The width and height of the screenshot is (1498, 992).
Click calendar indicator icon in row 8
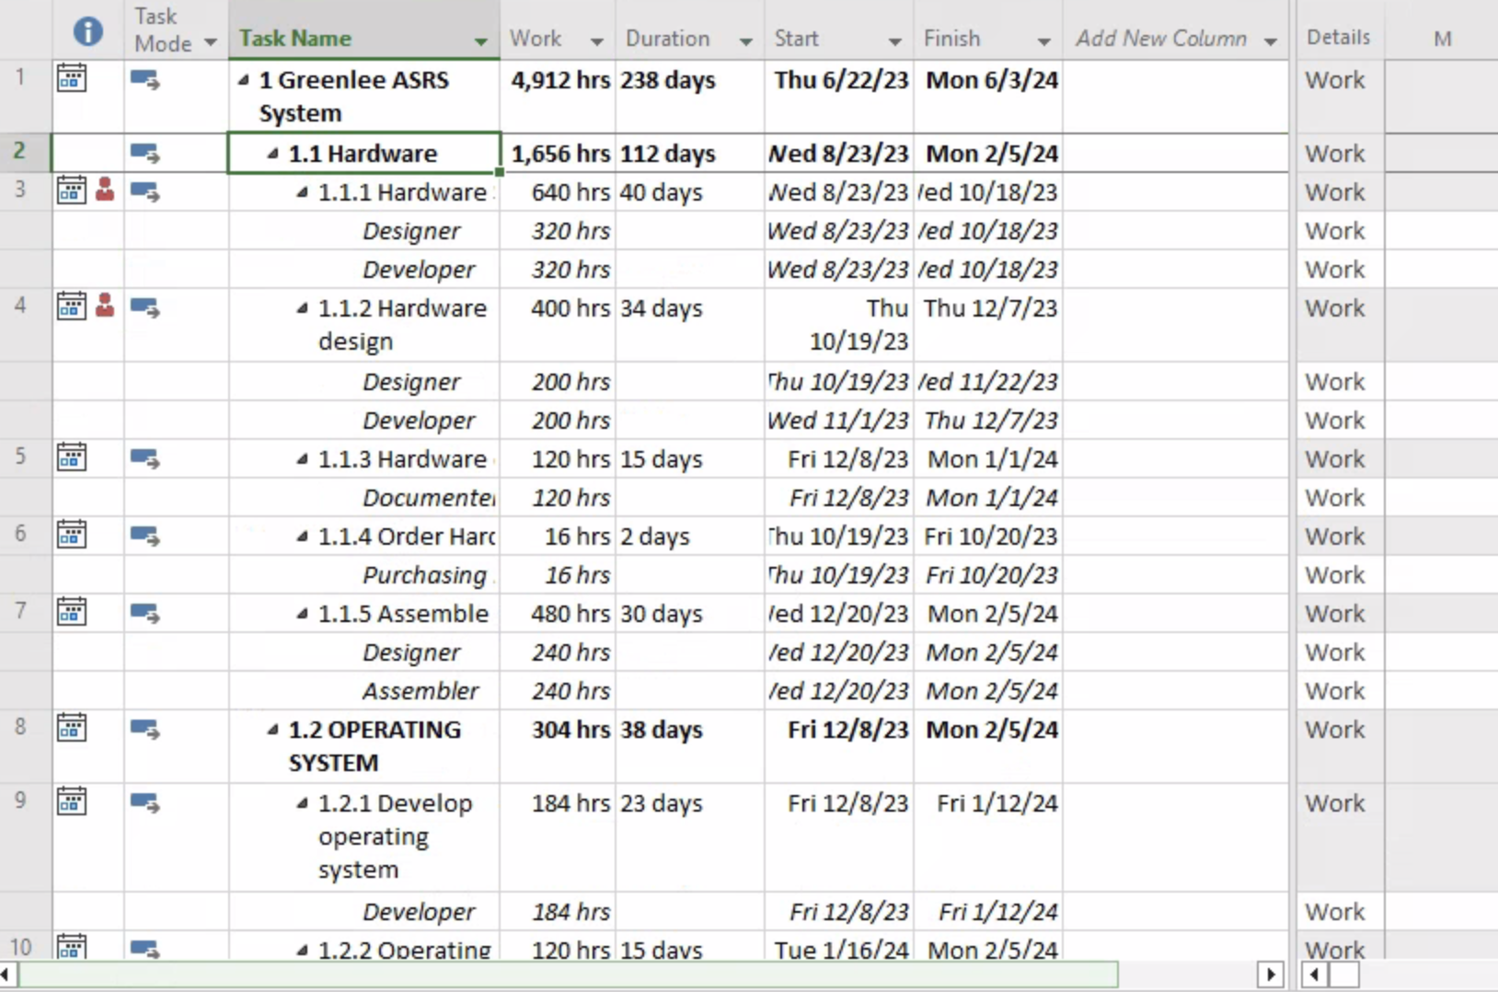(72, 728)
